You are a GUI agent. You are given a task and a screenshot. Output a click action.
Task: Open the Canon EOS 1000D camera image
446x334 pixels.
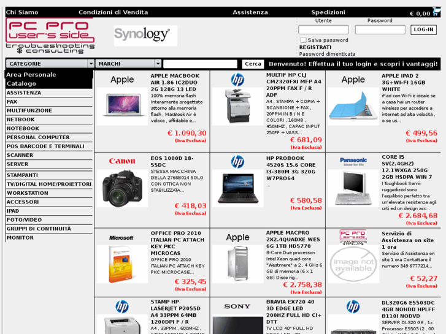[x=122, y=188]
